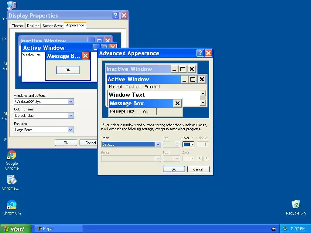Switch to the Desktop tab
This screenshot has height=233, width=311.
point(33,26)
